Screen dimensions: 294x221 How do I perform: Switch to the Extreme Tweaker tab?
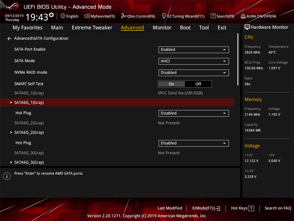pos(92,28)
